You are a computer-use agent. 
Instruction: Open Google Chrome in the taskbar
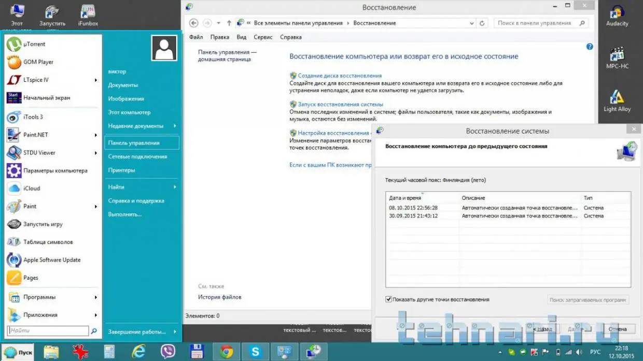pos(226,352)
